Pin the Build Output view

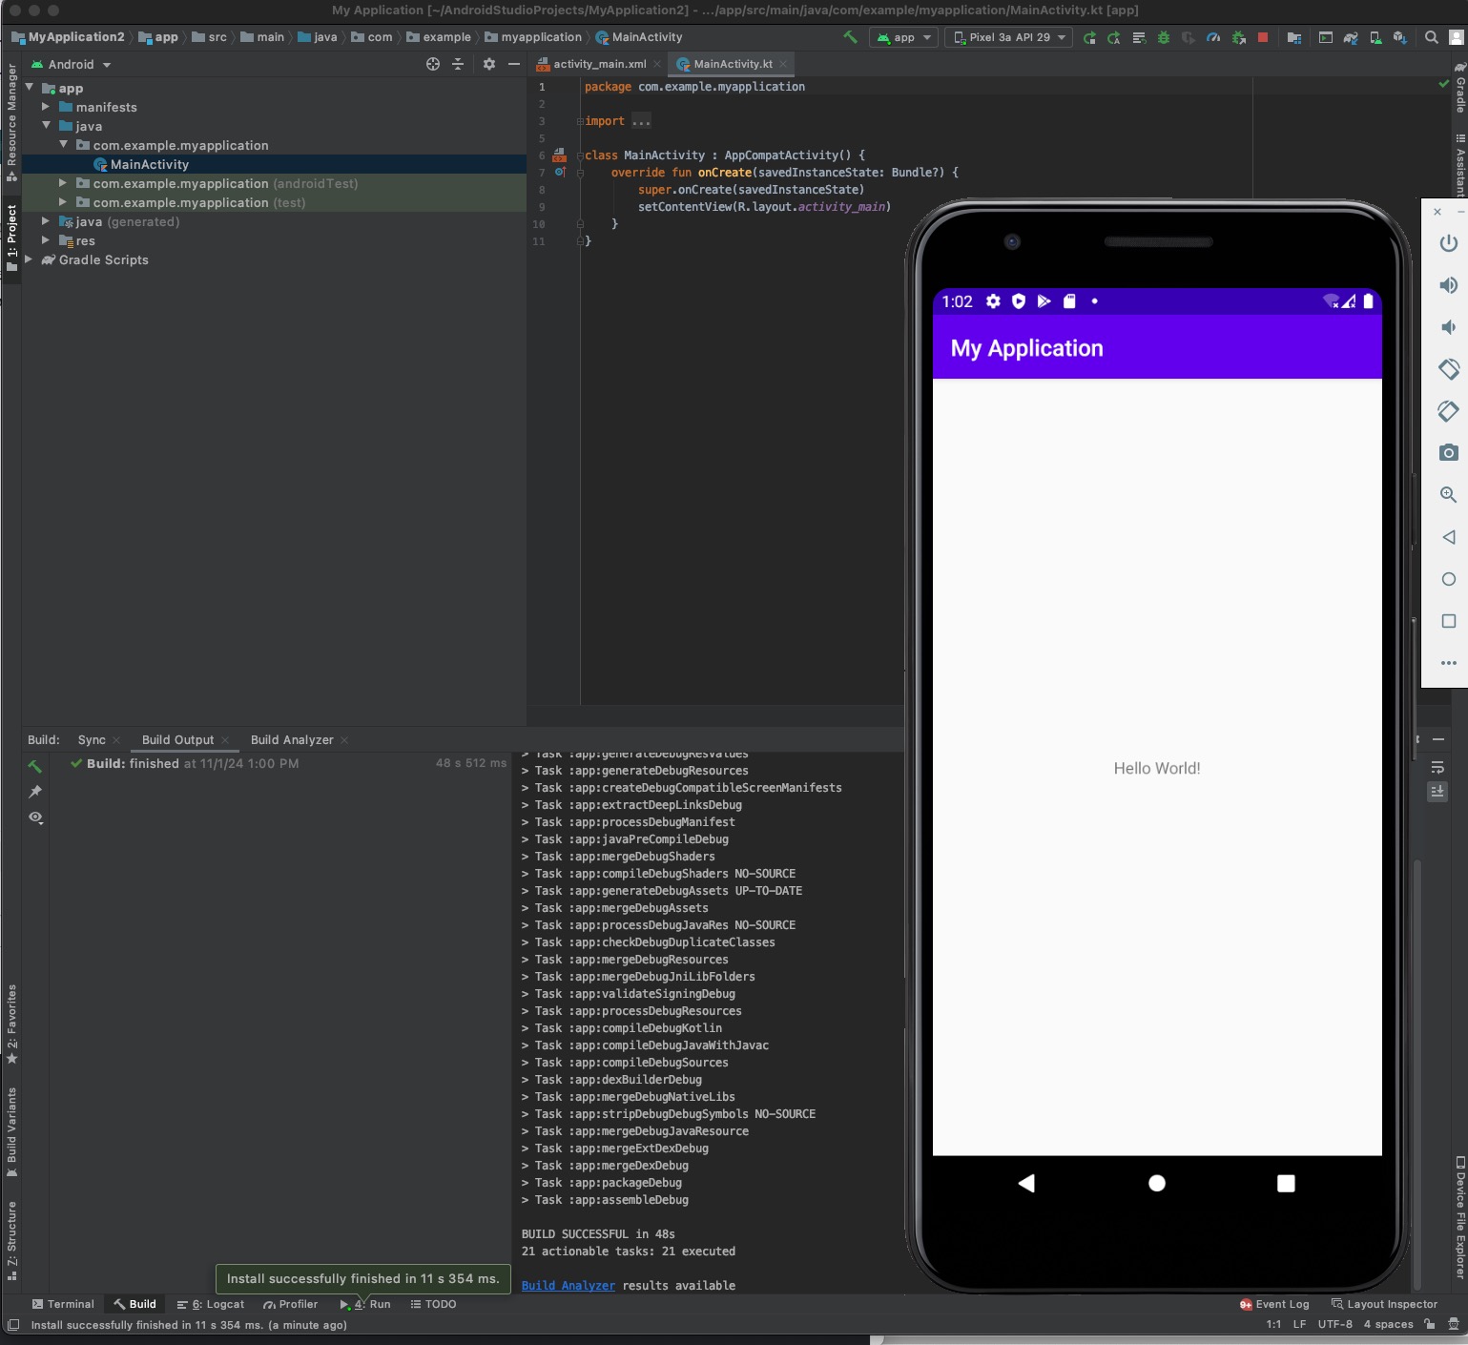[x=35, y=791]
